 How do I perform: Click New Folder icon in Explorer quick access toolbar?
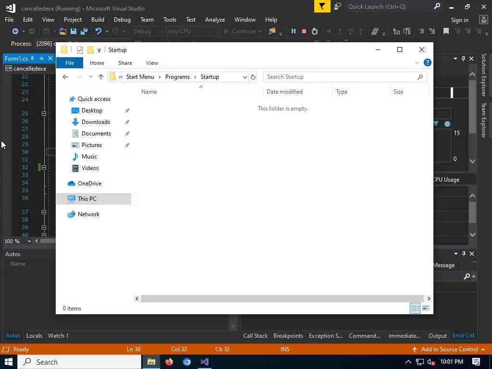tap(90, 50)
